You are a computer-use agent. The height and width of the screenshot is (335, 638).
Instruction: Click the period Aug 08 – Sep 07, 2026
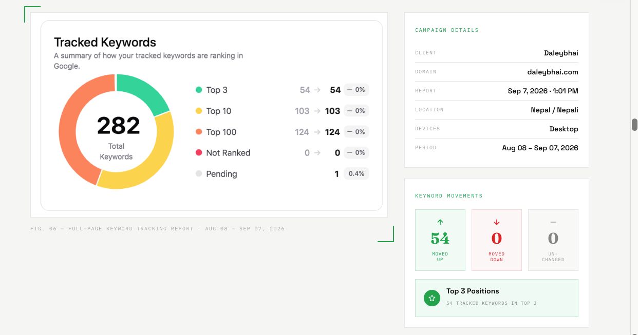(x=540, y=148)
